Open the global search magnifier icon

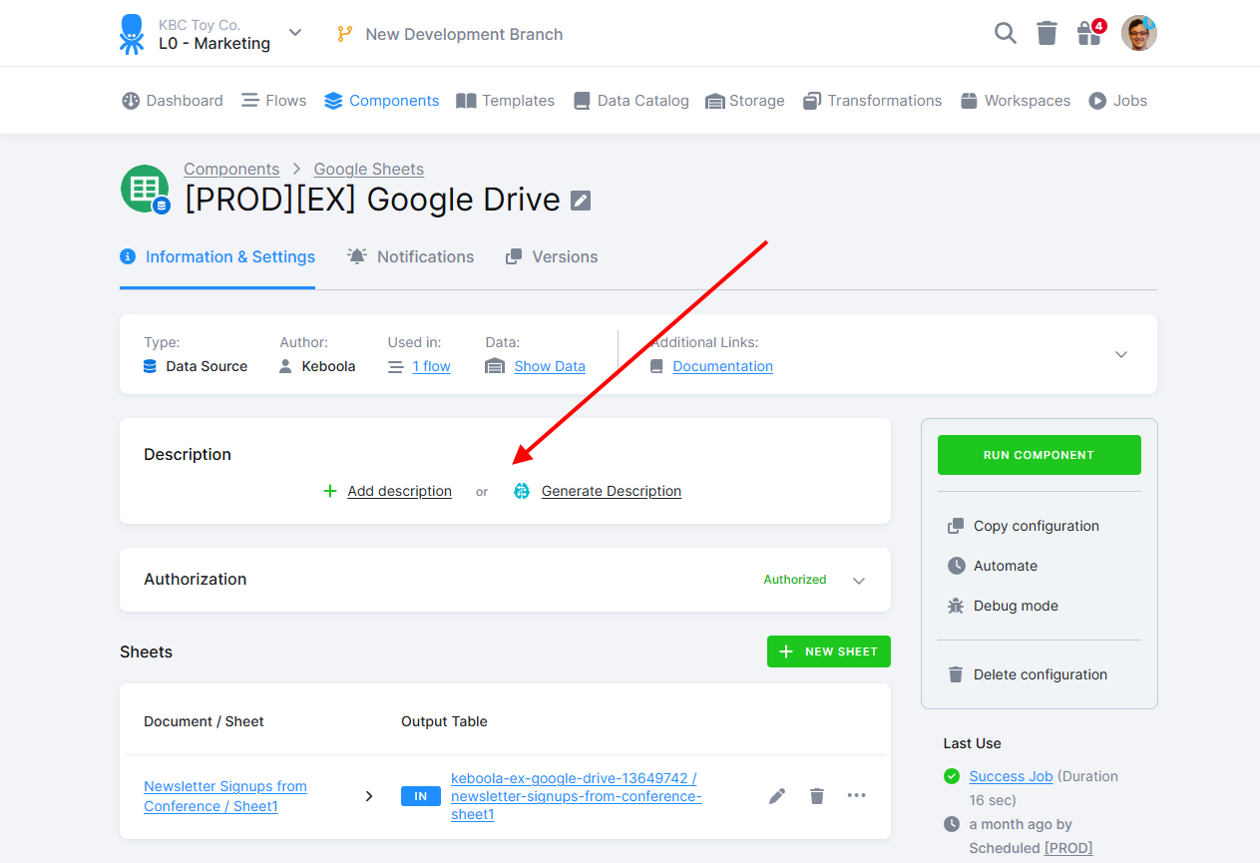pyautogui.click(x=1006, y=34)
